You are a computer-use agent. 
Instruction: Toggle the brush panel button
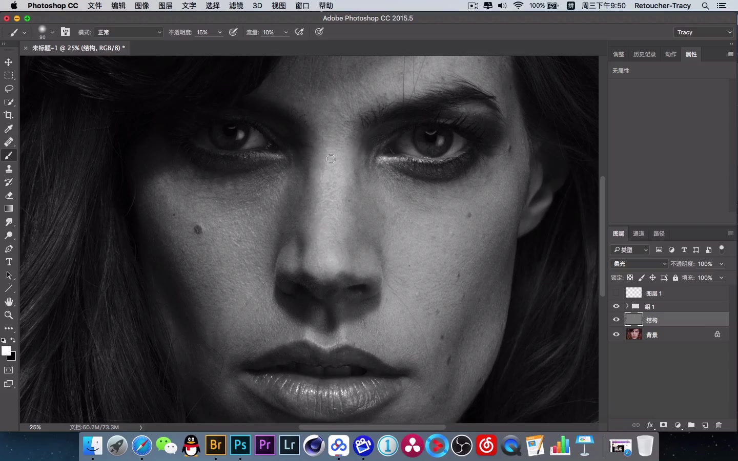[65, 32]
